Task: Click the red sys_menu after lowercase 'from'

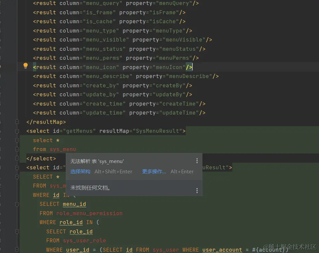Action: pyautogui.click(x=63, y=149)
